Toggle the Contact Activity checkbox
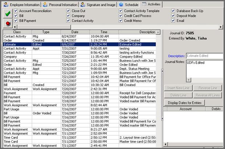225x149 pixels. point(68,21)
